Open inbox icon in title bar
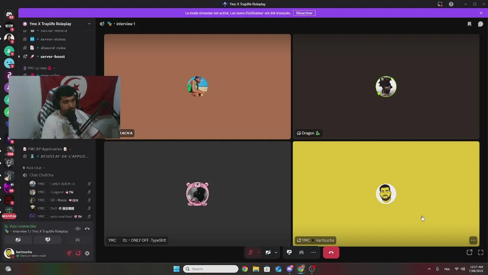 point(440,4)
